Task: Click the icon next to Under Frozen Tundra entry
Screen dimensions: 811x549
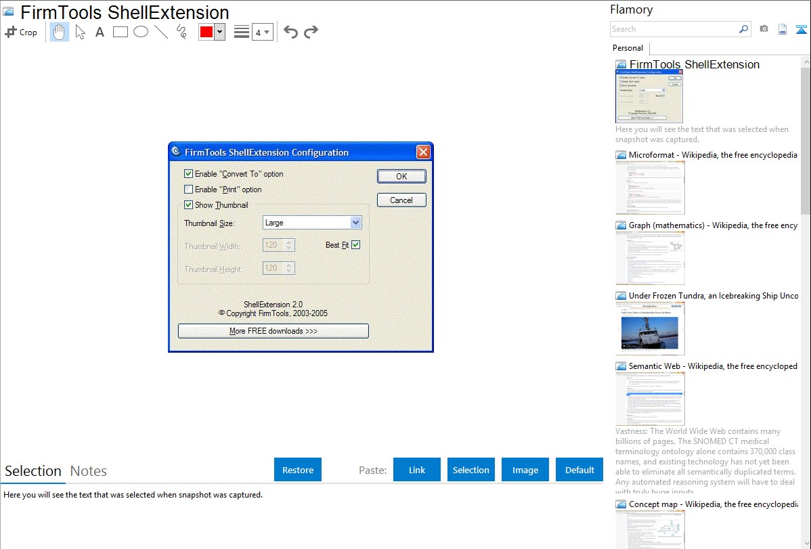Action: click(x=621, y=296)
